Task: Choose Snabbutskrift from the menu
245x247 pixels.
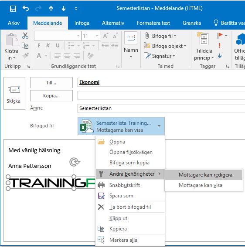Action: click(130, 185)
